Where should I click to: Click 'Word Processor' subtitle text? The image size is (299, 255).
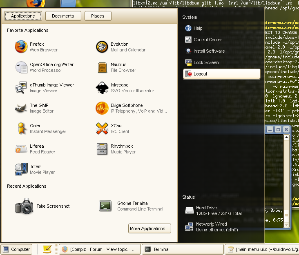46,70
